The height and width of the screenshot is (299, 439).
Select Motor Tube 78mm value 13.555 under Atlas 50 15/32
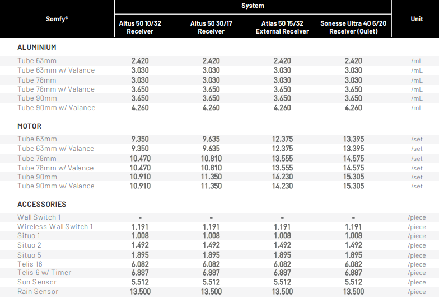click(282, 159)
